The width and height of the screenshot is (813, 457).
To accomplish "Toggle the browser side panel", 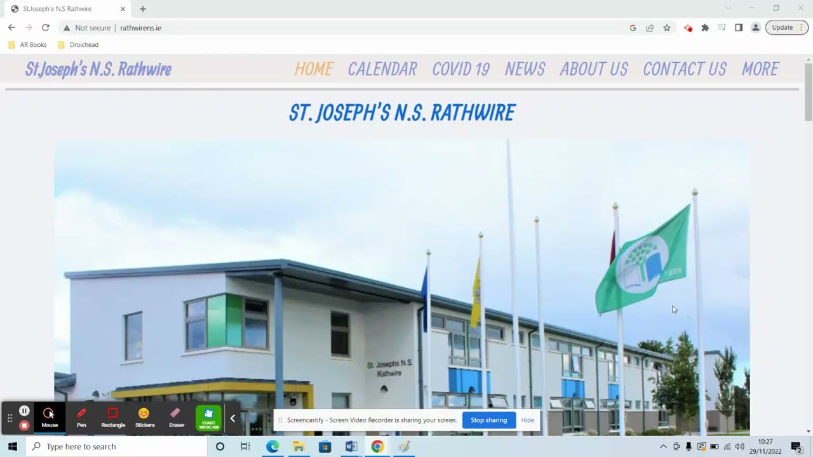I will [x=739, y=28].
